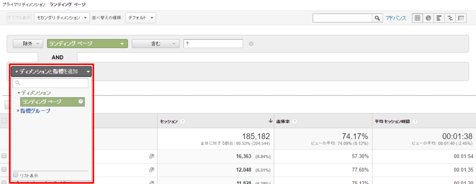Open 除外 include/exclude dropdown

point(27,44)
